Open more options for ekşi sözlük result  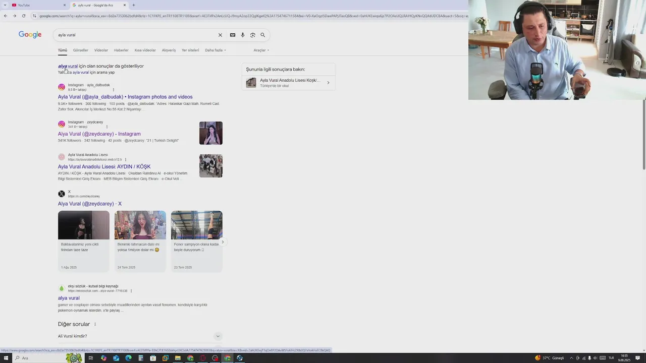click(131, 291)
